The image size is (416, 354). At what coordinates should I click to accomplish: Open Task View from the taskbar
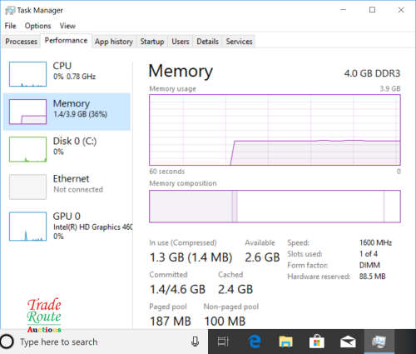223,342
